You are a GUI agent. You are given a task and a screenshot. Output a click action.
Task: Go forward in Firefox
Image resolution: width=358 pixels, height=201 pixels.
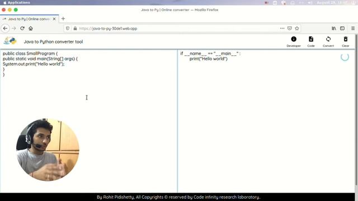[x=13, y=28]
